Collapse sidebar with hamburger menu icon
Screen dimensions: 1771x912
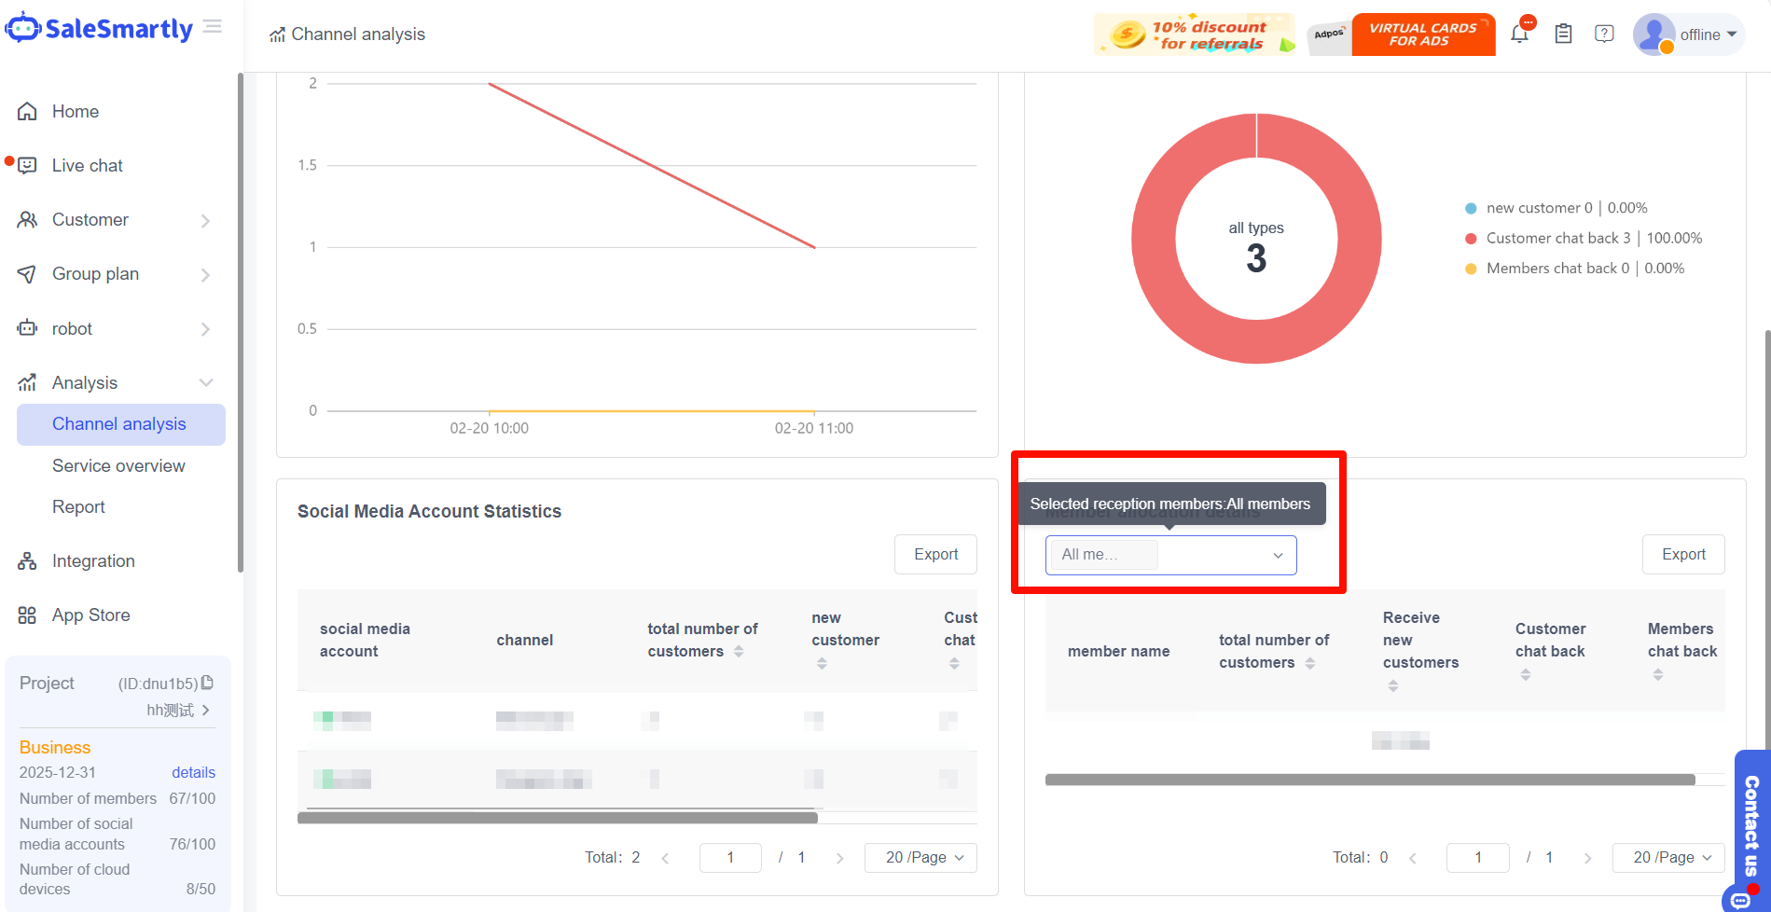213,27
